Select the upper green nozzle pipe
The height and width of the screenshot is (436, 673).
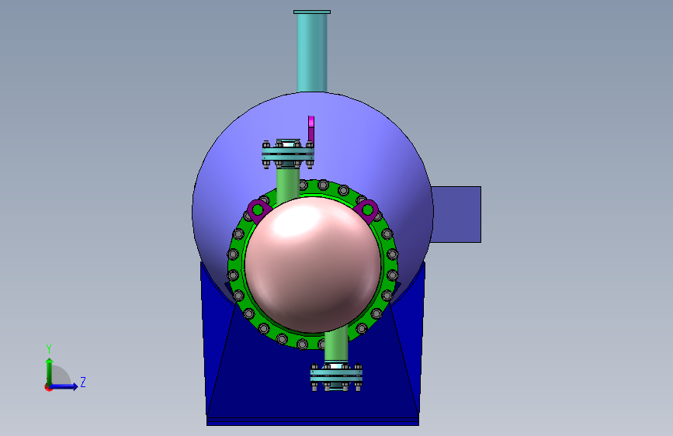[x=287, y=185]
